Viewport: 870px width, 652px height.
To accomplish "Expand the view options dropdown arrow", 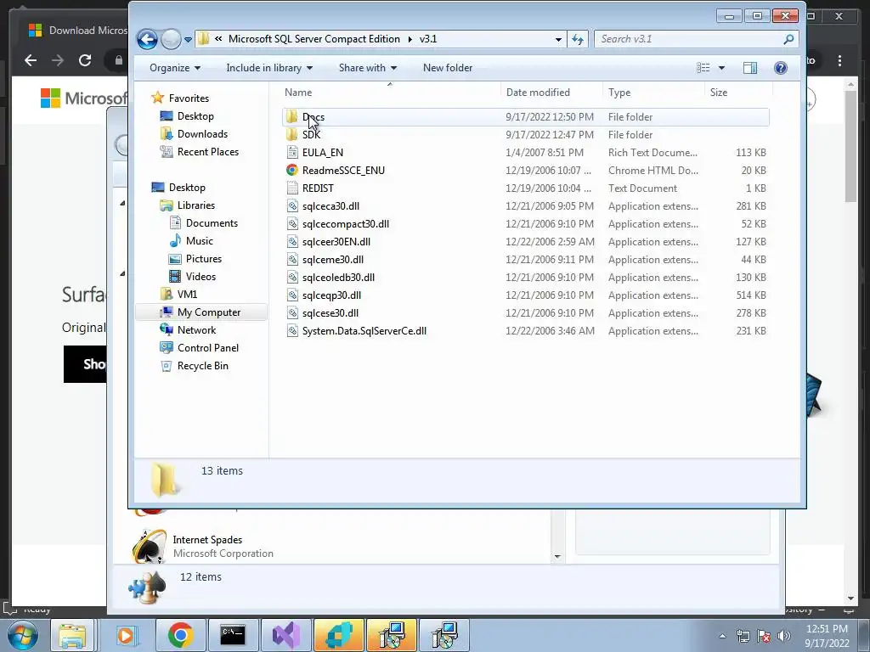I will tap(721, 68).
